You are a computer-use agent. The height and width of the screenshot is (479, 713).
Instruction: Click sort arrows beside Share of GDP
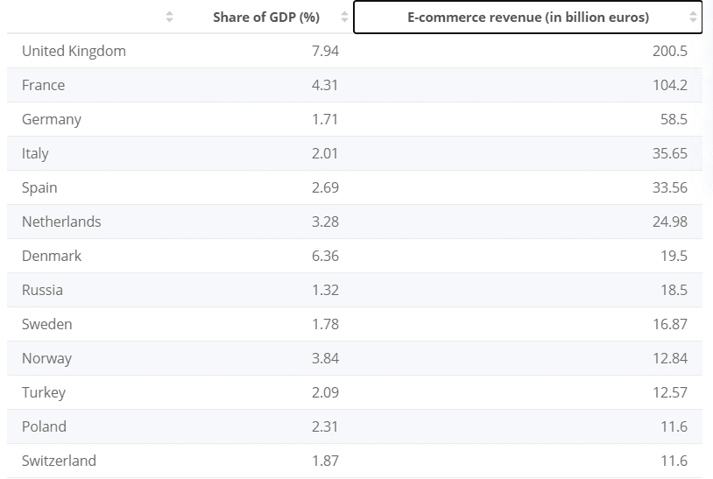(344, 17)
